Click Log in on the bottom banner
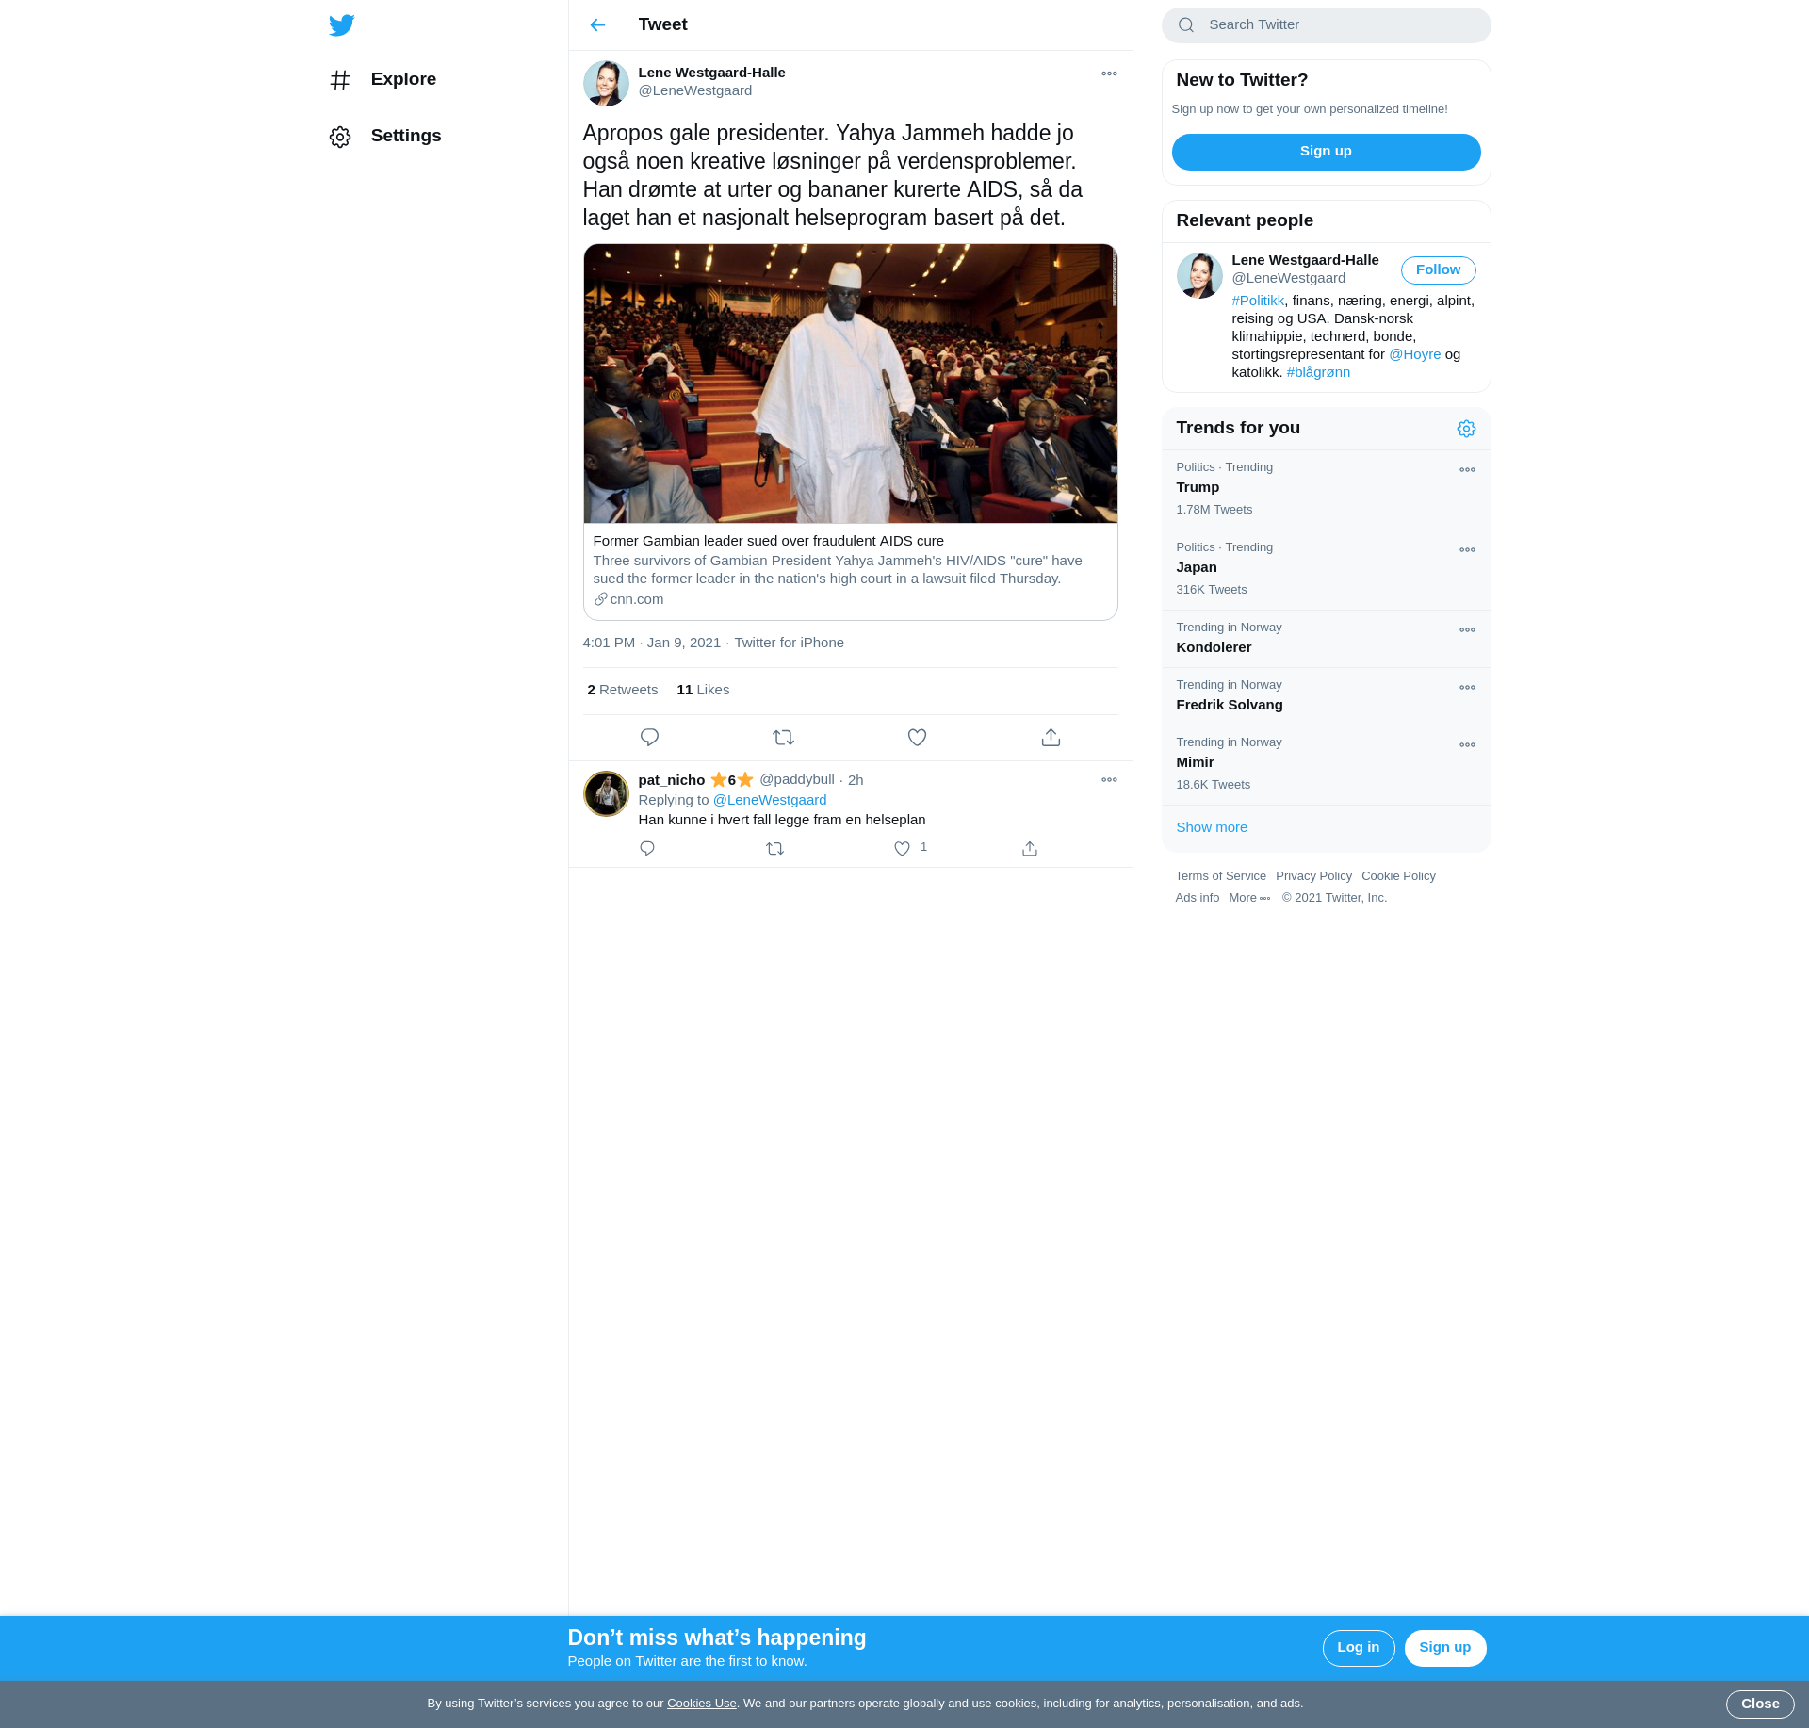Viewport: 1809px width, 1728px height. click(x=1358, y=1648)
